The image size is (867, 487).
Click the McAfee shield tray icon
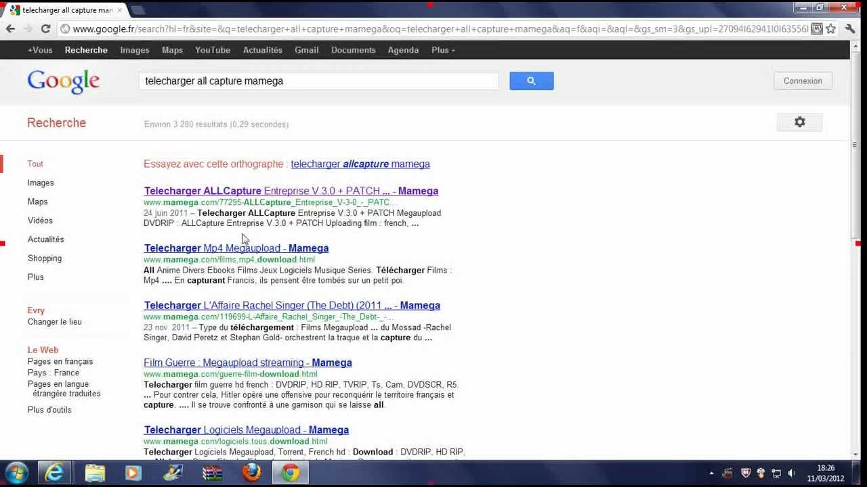coord(746,473)
